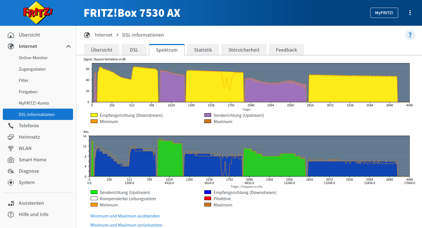Open the three-dot options menu

click(410, 13)
